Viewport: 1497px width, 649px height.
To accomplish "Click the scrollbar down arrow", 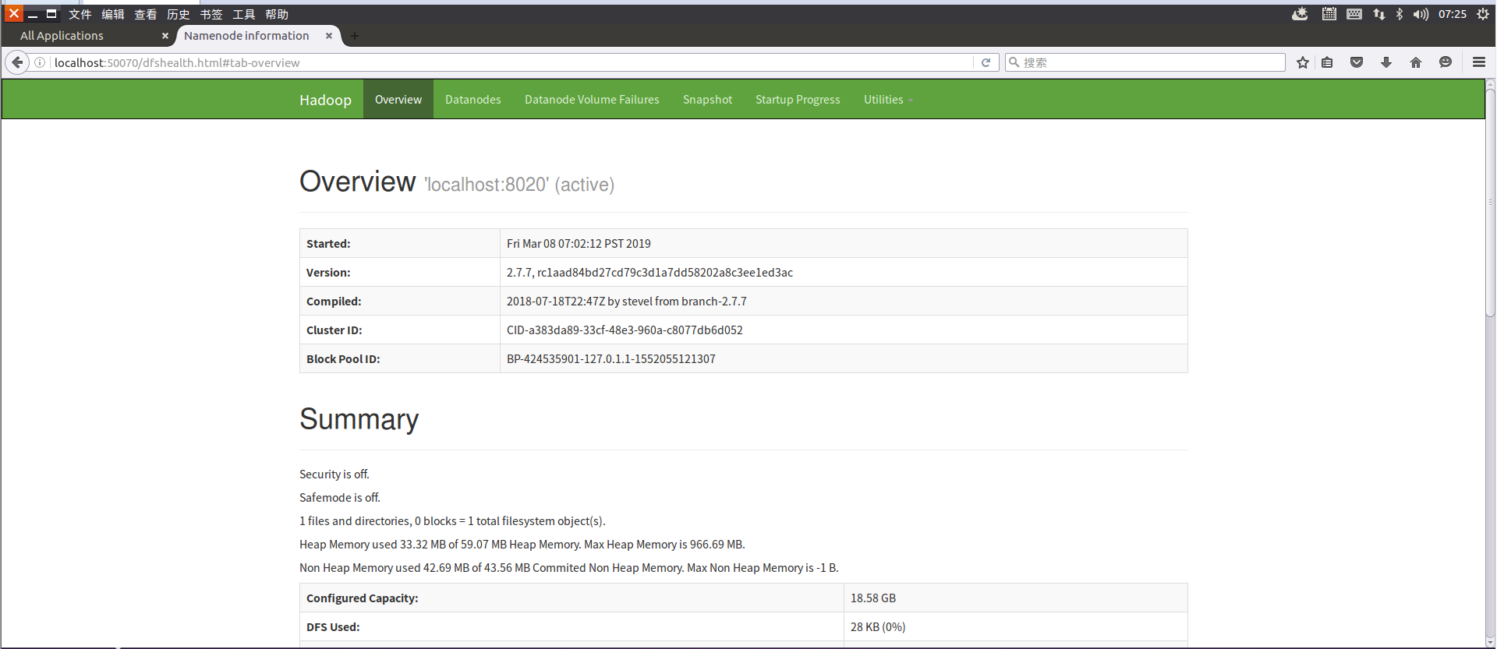I will click(1490, 643).
